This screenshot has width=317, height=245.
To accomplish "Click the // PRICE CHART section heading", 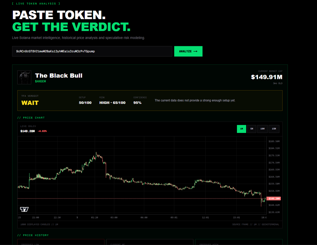I will (x=31, y=118).
